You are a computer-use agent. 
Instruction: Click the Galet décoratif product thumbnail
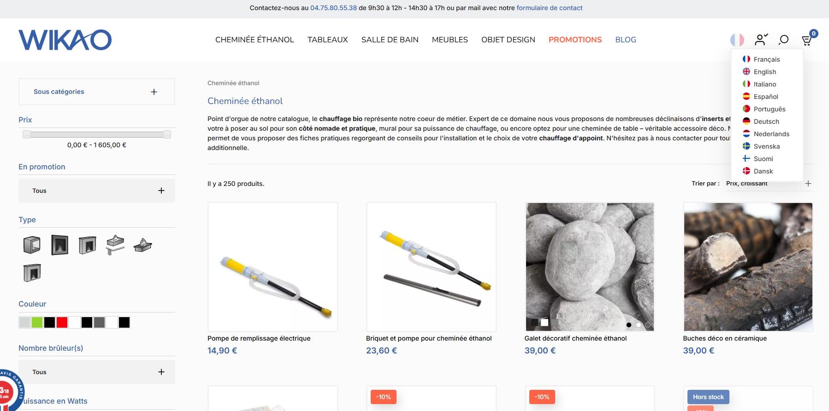[590, 267]
